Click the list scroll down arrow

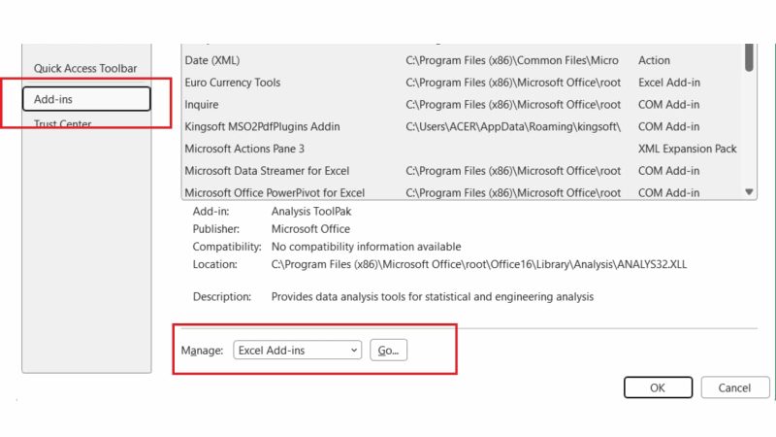[x=749, y=191]
